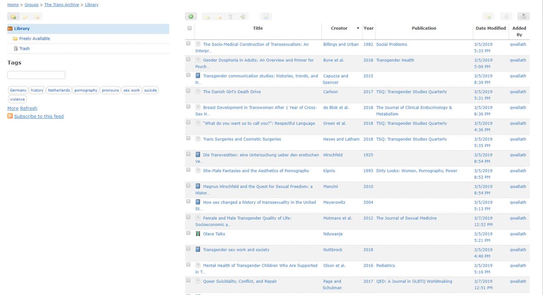Click the RSS feed icon
This screenshot has height=295, width=543.
point(10,116)
